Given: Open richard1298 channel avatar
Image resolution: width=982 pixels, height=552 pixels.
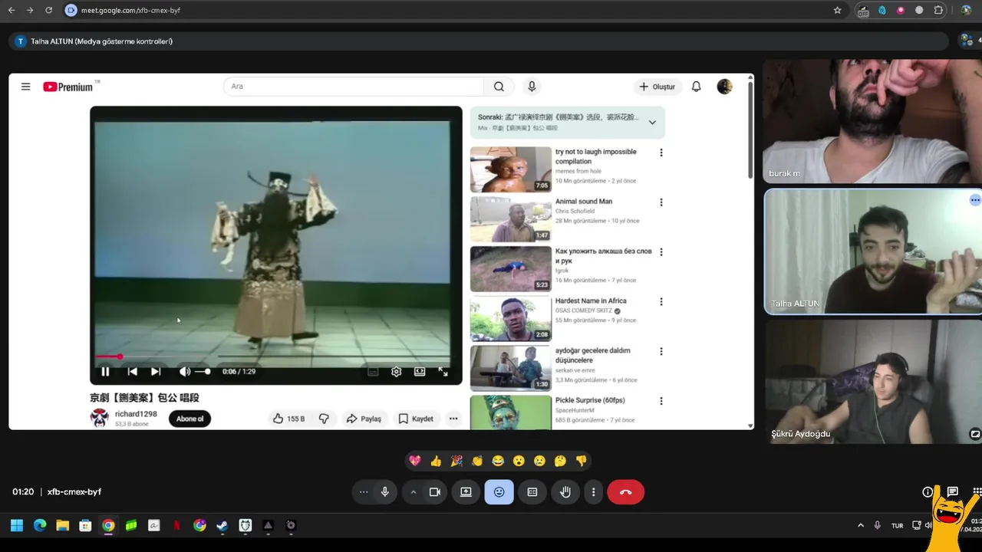Looking at the screenshot, I should [x=100, y=418].
